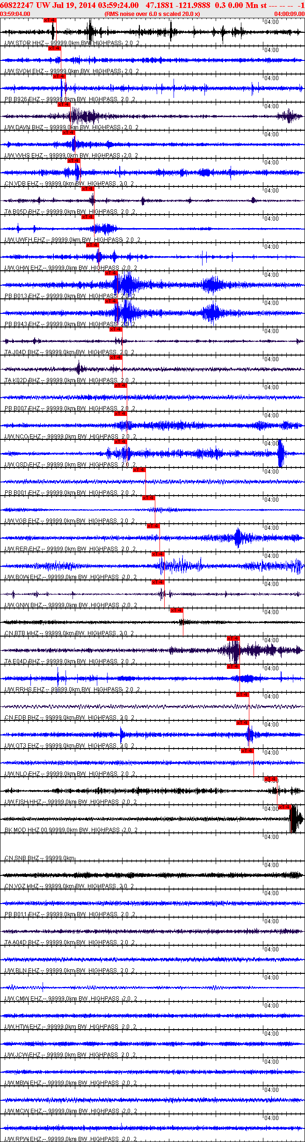The width and height of the screenshot is (305, 1142).
Task: Select the UW JCW EHZ trace label
Action: click(x=70, y=1055)
